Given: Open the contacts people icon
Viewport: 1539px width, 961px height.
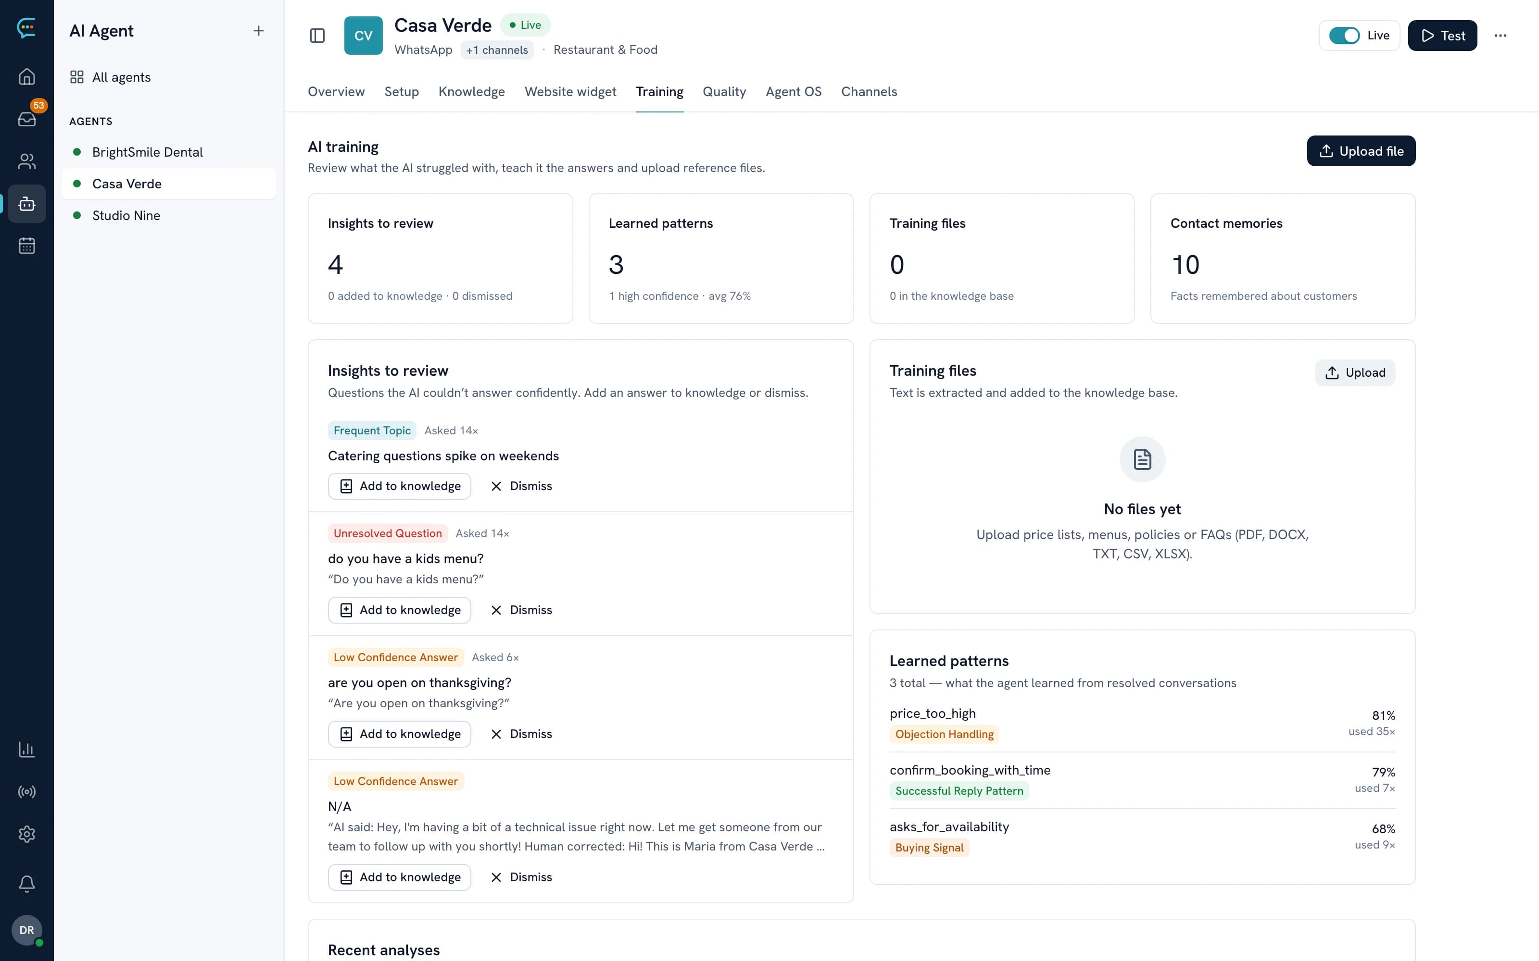Looking at the screenshot, I should pos(27,161).
